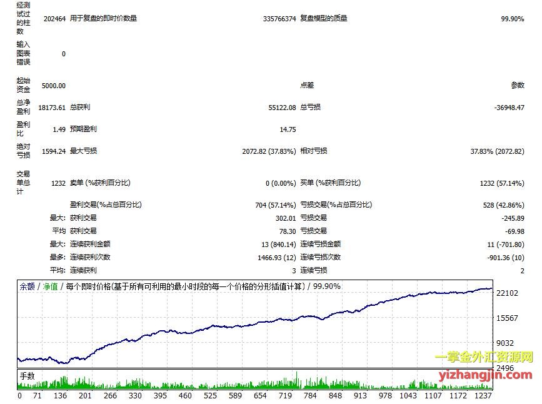Click the 相对亏损 relative drawdown label
The height and width of the screenshot is (404, 542).
pyautogui.click(x=313, y=151)
